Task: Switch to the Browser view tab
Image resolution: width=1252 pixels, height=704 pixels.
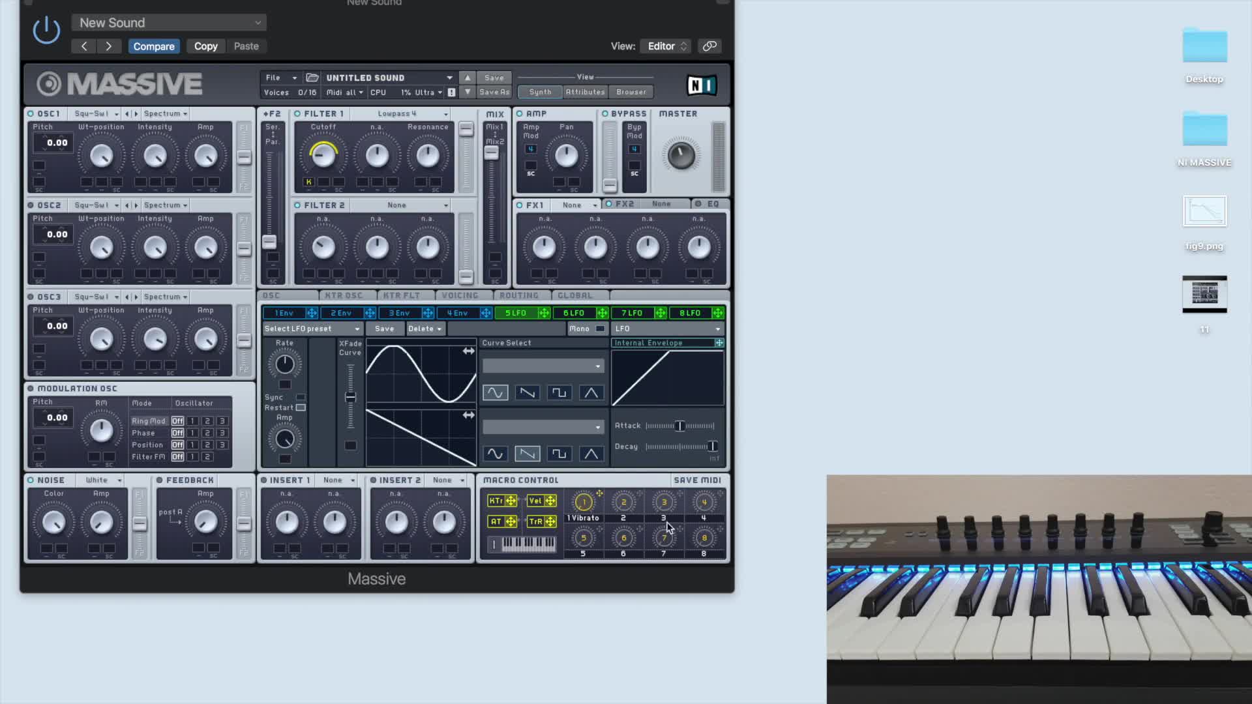Action: (631, 92)
